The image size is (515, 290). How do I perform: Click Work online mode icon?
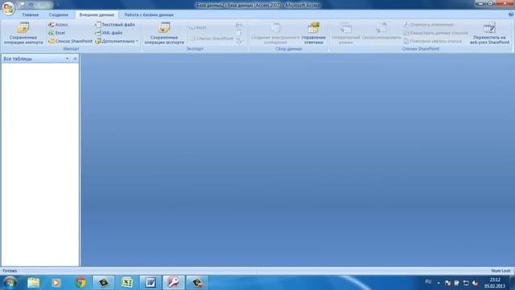345,33
